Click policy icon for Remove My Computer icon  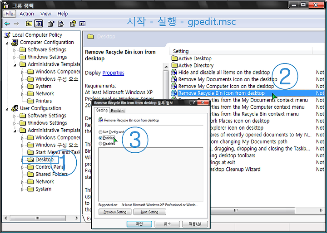[174, 86]
